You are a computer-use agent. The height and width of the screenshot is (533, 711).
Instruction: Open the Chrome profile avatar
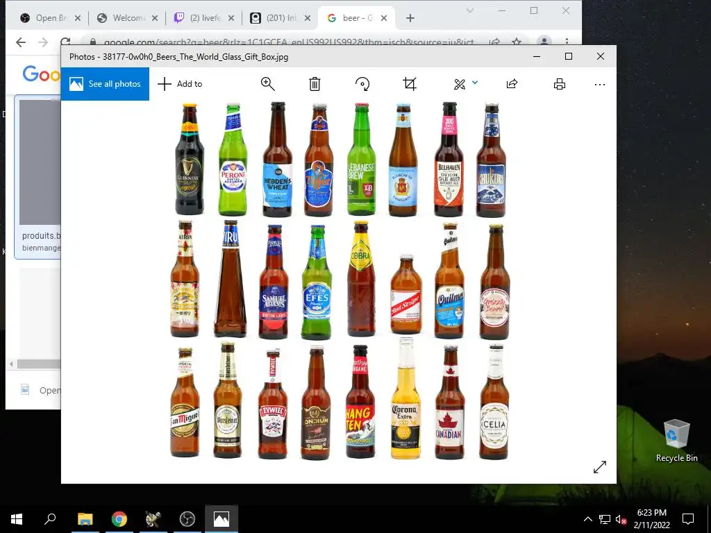point(544,41)
